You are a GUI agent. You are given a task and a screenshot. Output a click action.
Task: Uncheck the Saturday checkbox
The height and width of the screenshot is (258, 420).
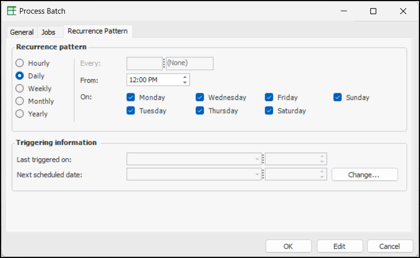(269, 110)
